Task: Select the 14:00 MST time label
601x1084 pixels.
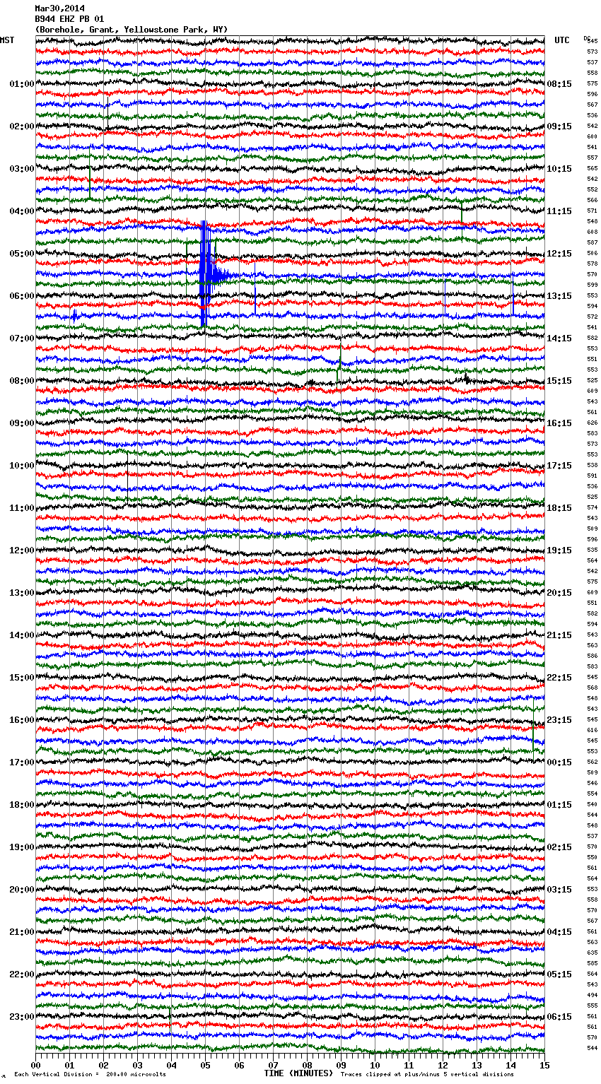Action: 22,635
